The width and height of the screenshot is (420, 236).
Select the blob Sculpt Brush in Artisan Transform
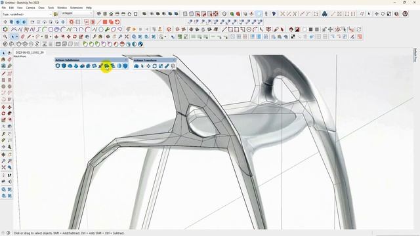point(136,66)
